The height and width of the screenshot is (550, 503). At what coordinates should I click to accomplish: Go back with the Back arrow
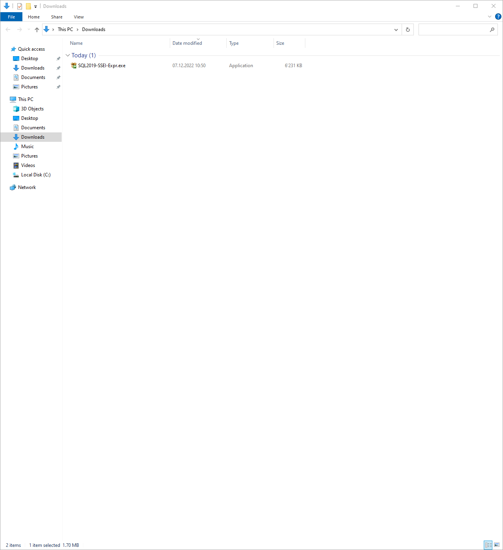[x=8, y=29]
